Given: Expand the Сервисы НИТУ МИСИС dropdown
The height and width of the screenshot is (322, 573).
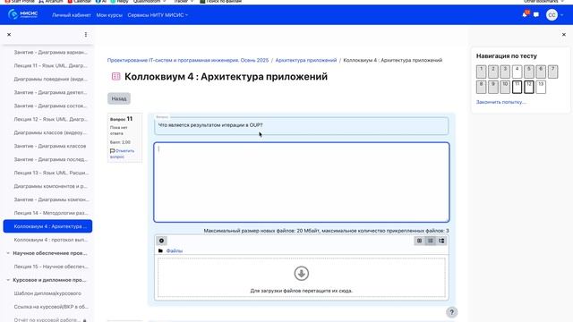Looking at the screenshot, I should tap(158, 15).
